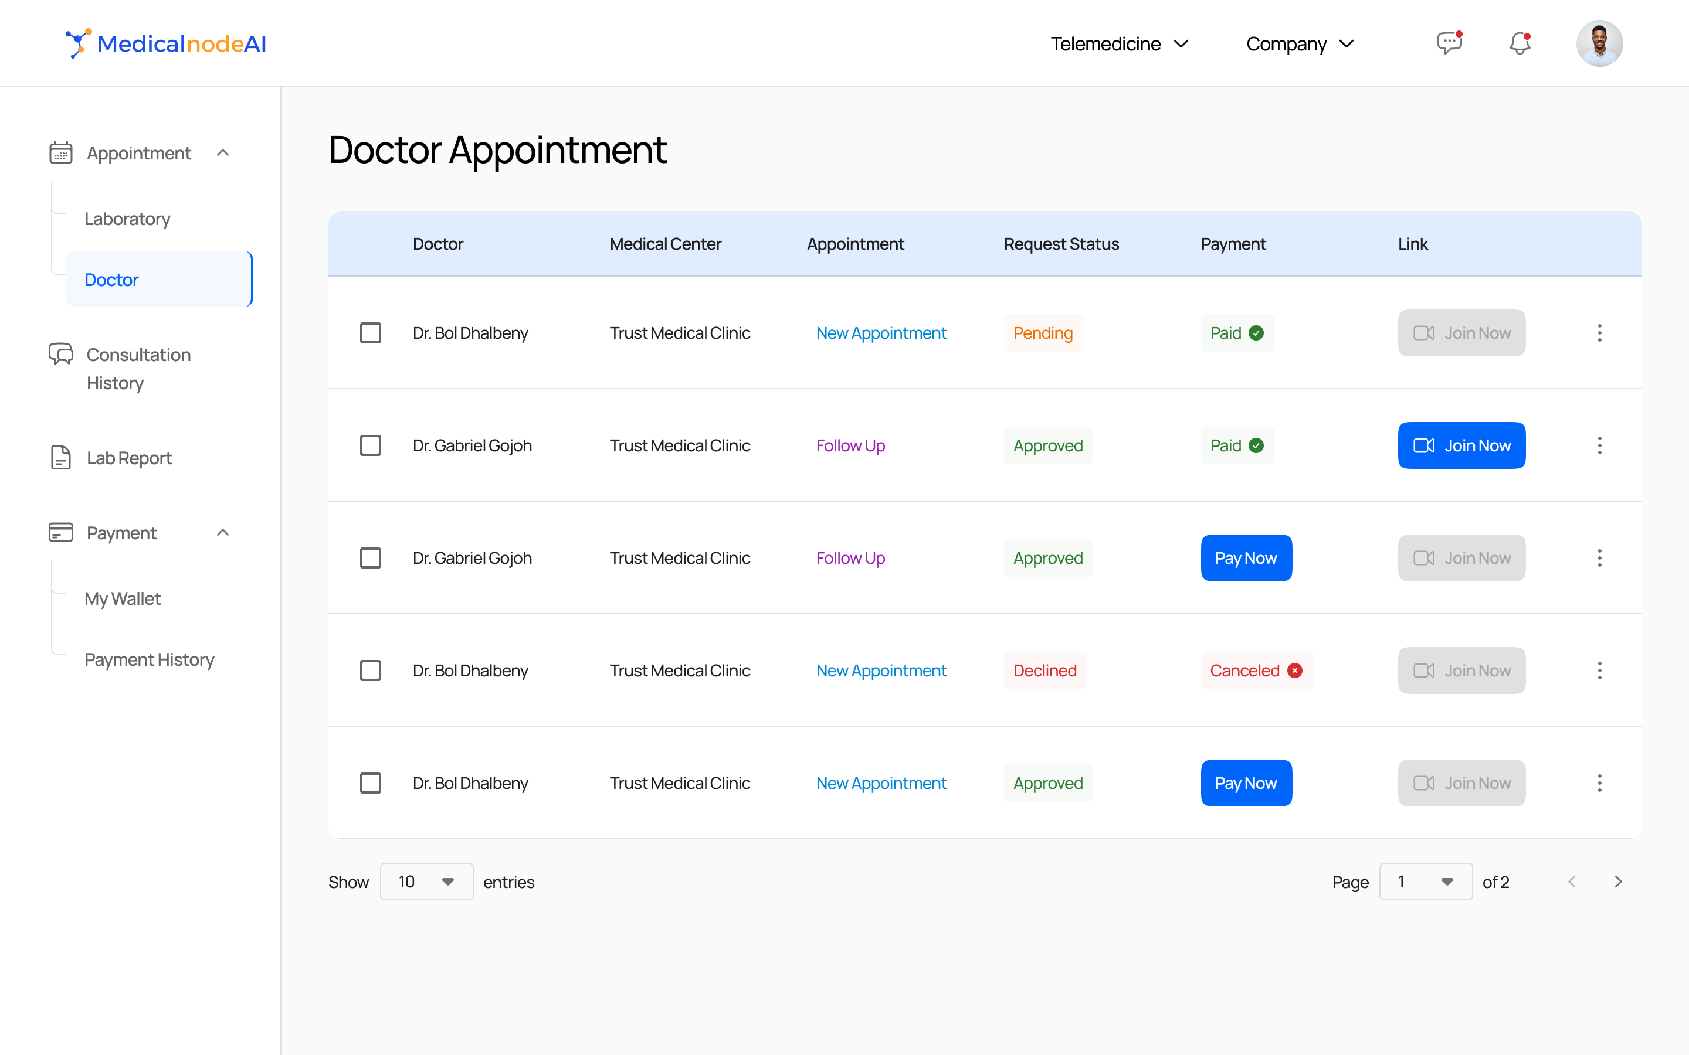Click the user profile avatar
The width and height of the screenshot is (1689, 1055).
[1599, 43]
